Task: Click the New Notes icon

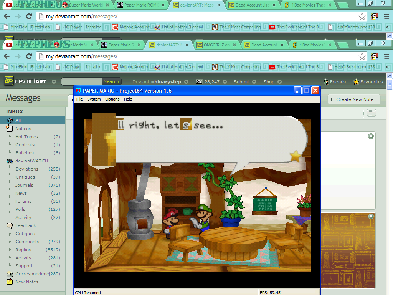Action: (10, 282)
